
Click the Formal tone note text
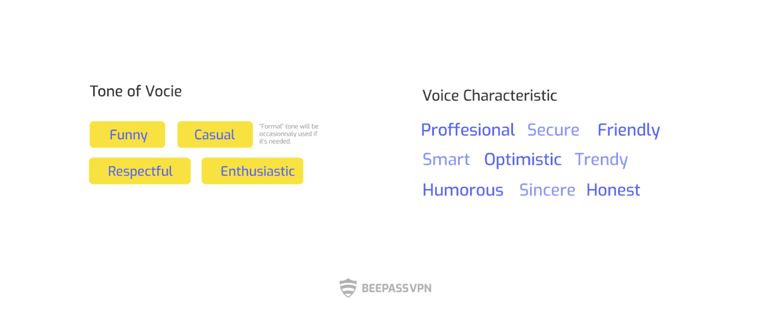click(x=289, y=134)
